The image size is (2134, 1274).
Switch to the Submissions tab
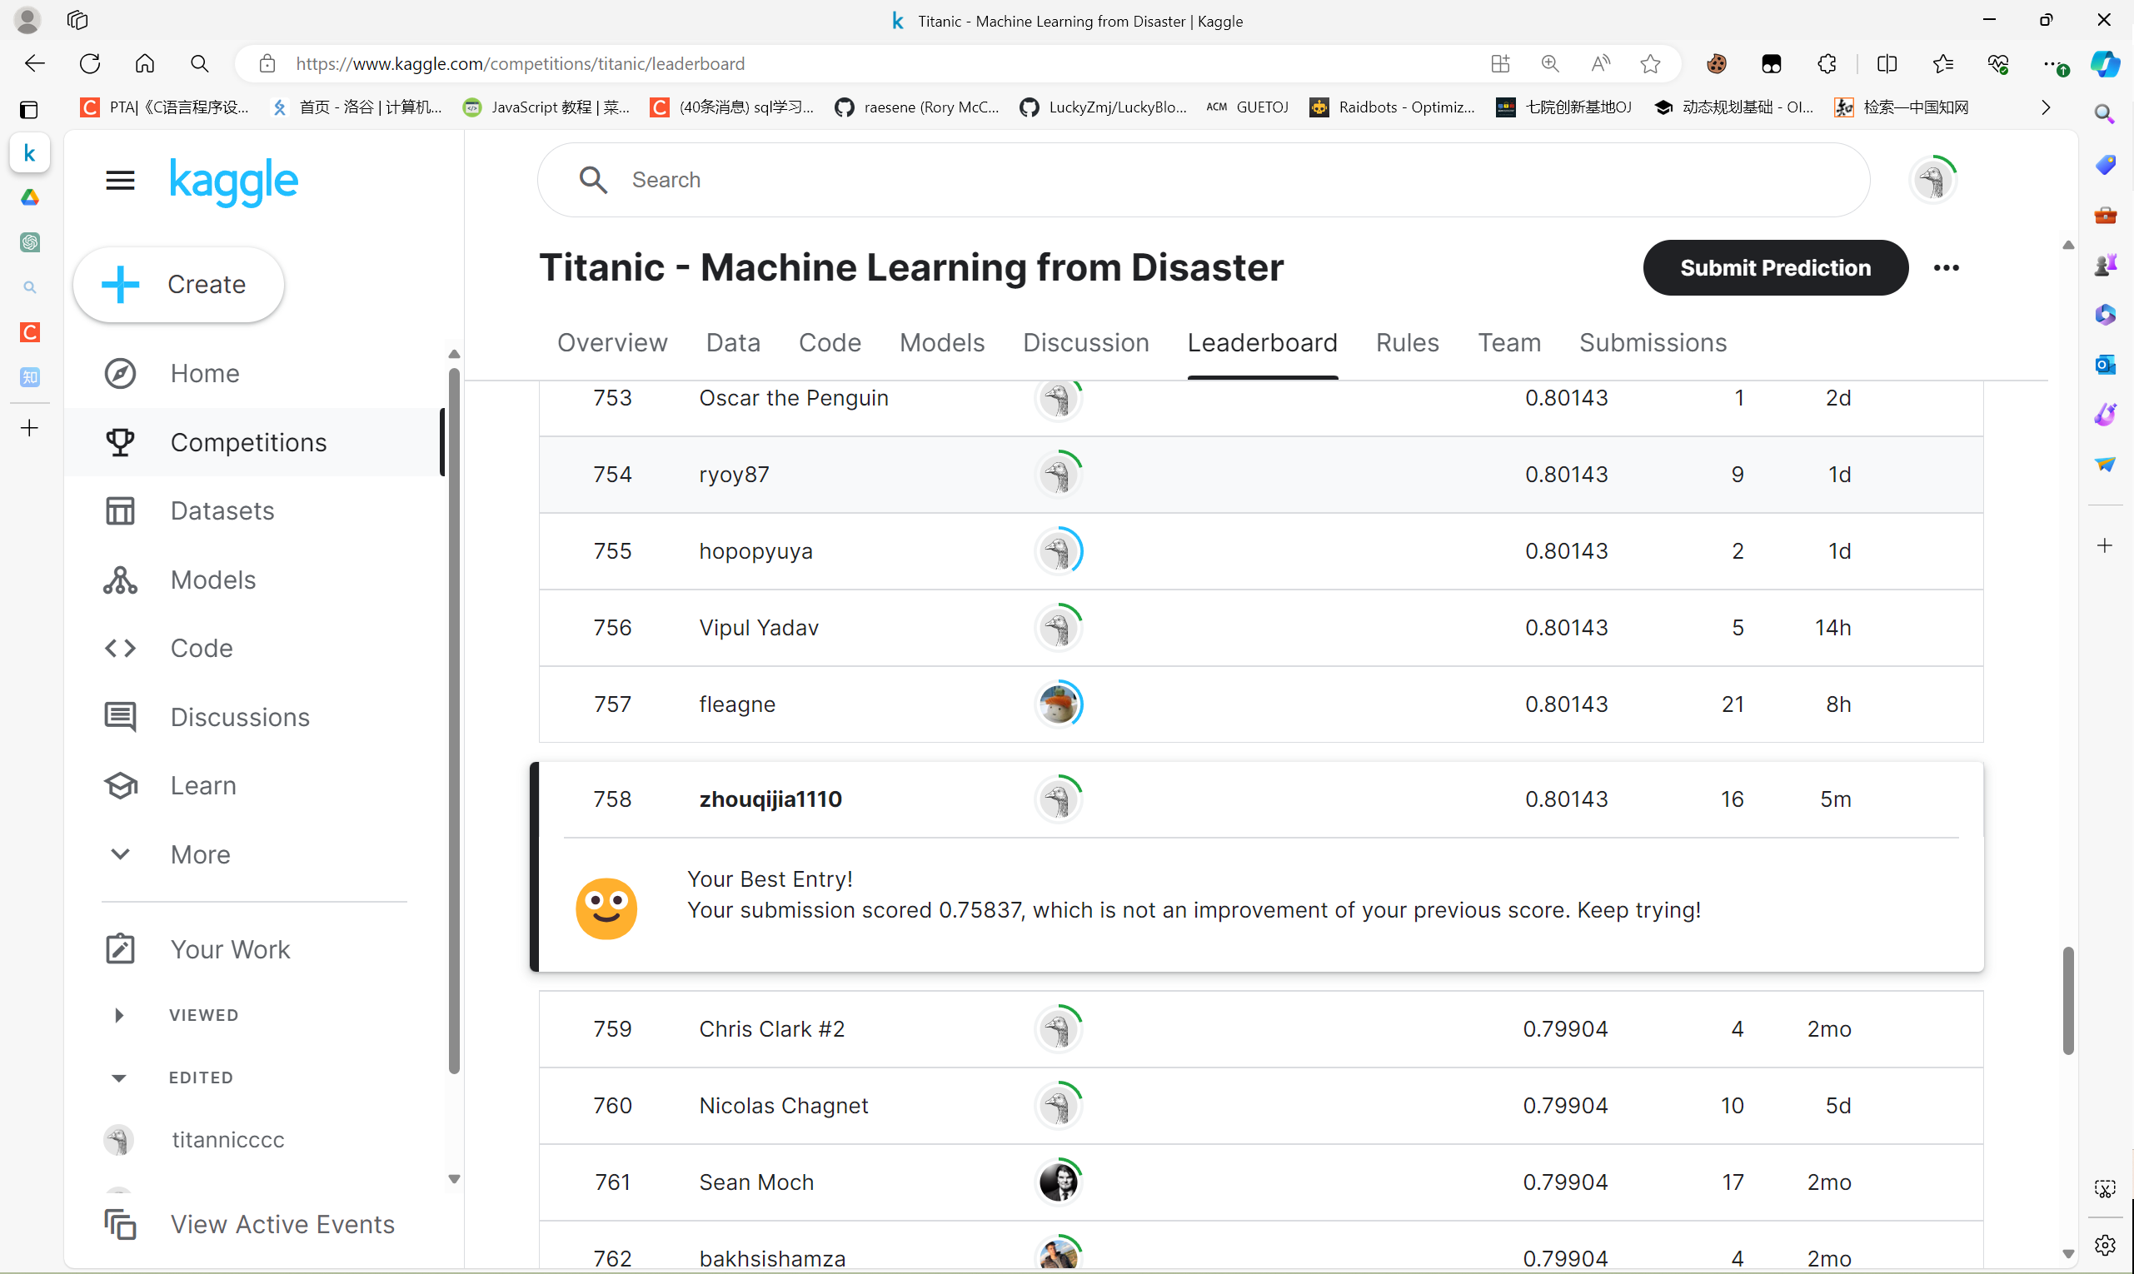coord(1653,342)
